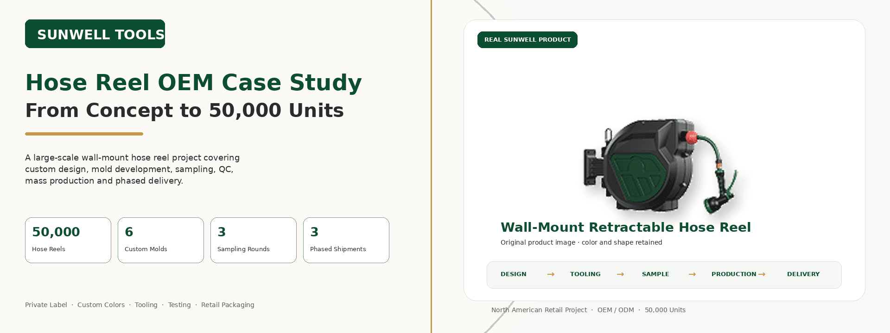Select the 3 Phased Shipments stat card
890x333 pixels.
point(346,240)
